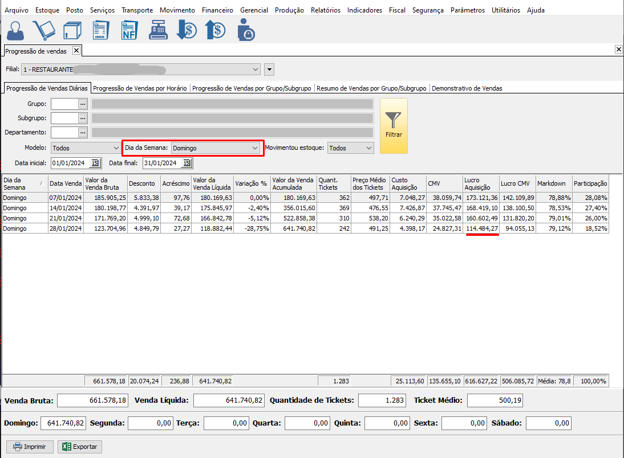
Task: Click the customer person icon in toolbar
Action: point(16,30)
